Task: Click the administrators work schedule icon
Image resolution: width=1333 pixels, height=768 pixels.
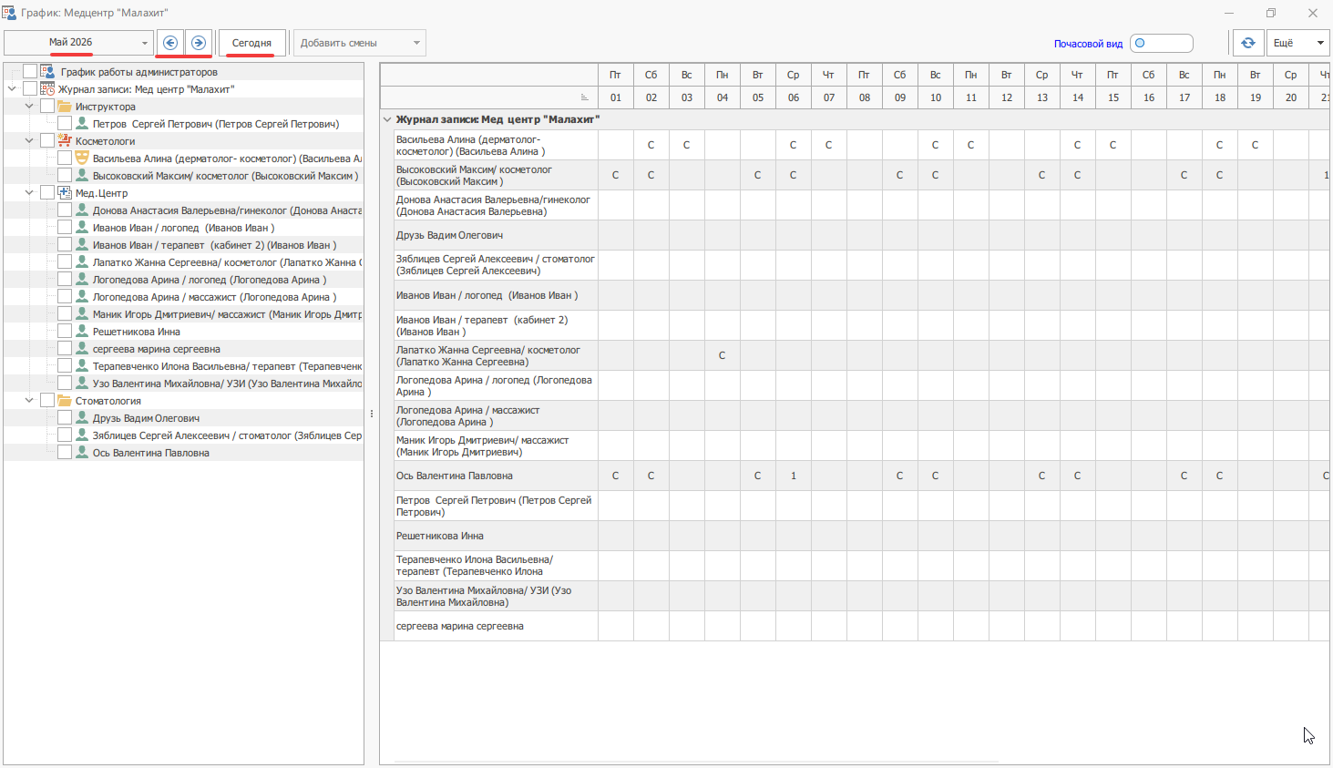Action: (x=47, y=72)
